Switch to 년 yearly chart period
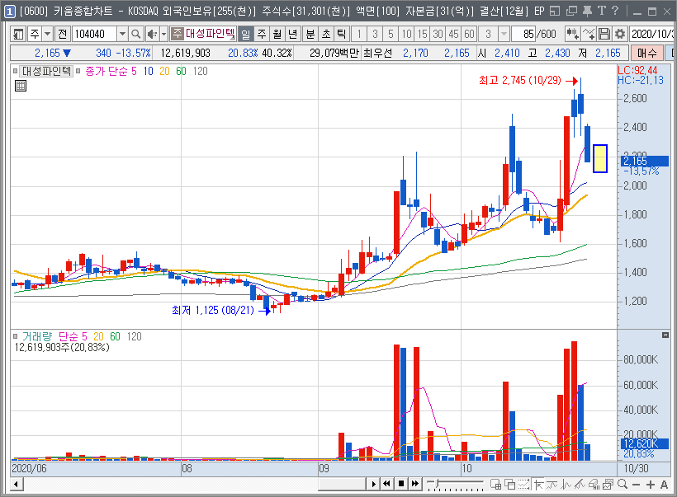The width and height of the screenshot is (677, 497). 293,34
